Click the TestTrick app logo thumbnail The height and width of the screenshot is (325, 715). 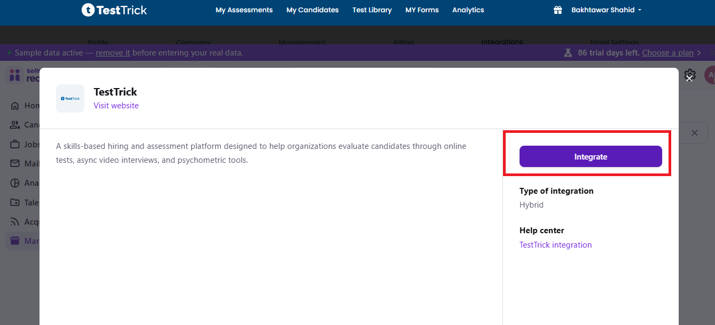tap(70, 98)
